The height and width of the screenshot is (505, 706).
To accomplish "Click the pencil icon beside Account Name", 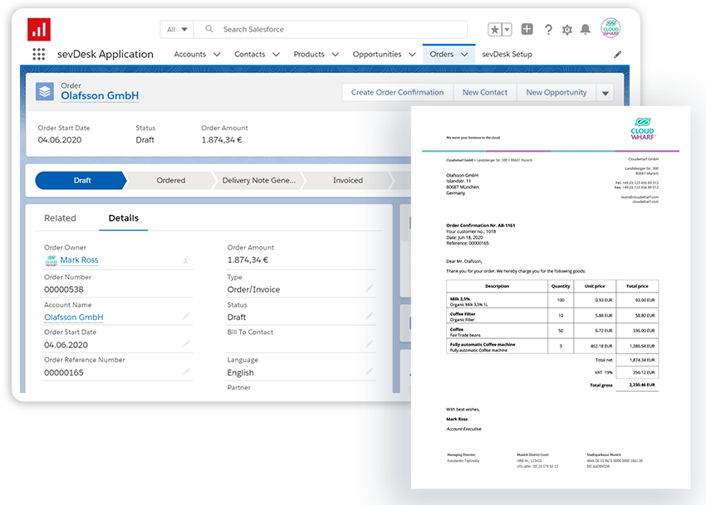I will point(187,316).
